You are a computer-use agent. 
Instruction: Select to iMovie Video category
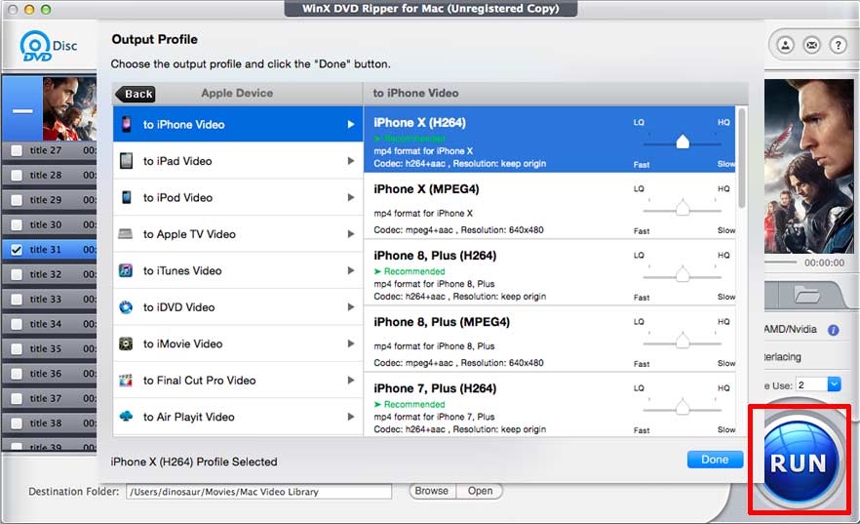238,343
